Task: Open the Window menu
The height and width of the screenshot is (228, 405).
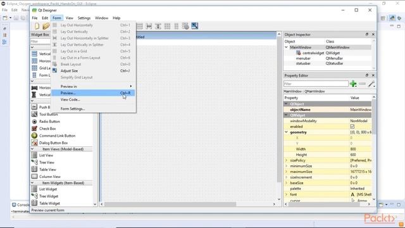Action: [101, 18]
